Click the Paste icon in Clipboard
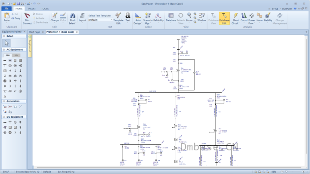This screenshot has width=310, height=174. click(6, 15)
